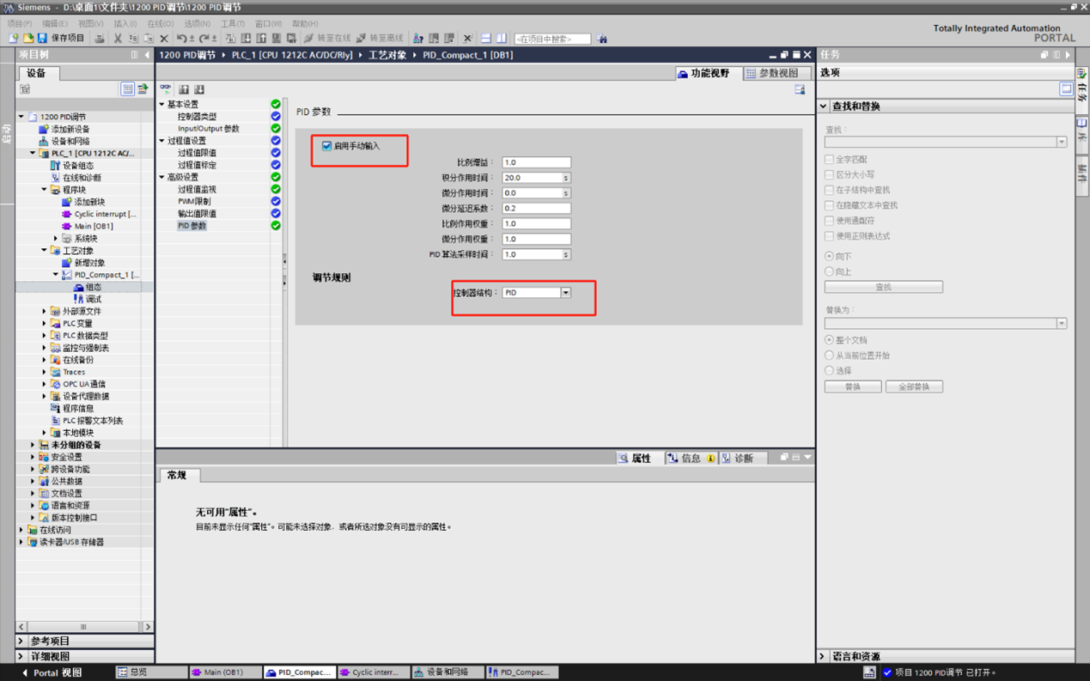Expand the PLC 变量 tree node
The width and height of the screenshot is (1090, 681).
tap(45, 324)
